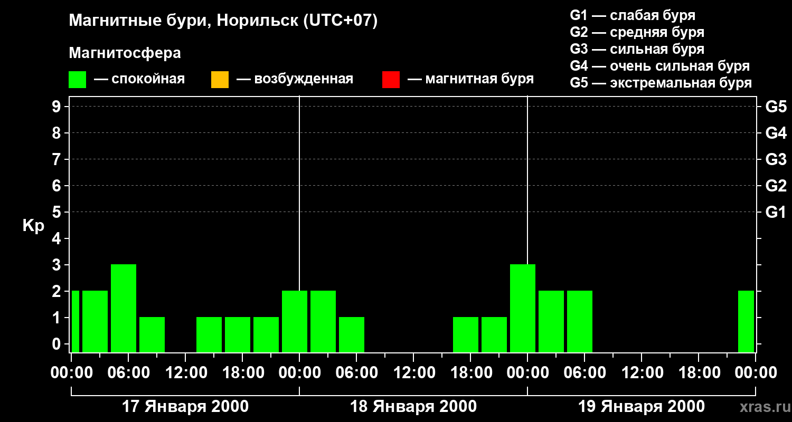Select the title 'Магнитные бури, Норильск (UTC+07)'
This screenshot has height=422, width=792.
[223, 21]
